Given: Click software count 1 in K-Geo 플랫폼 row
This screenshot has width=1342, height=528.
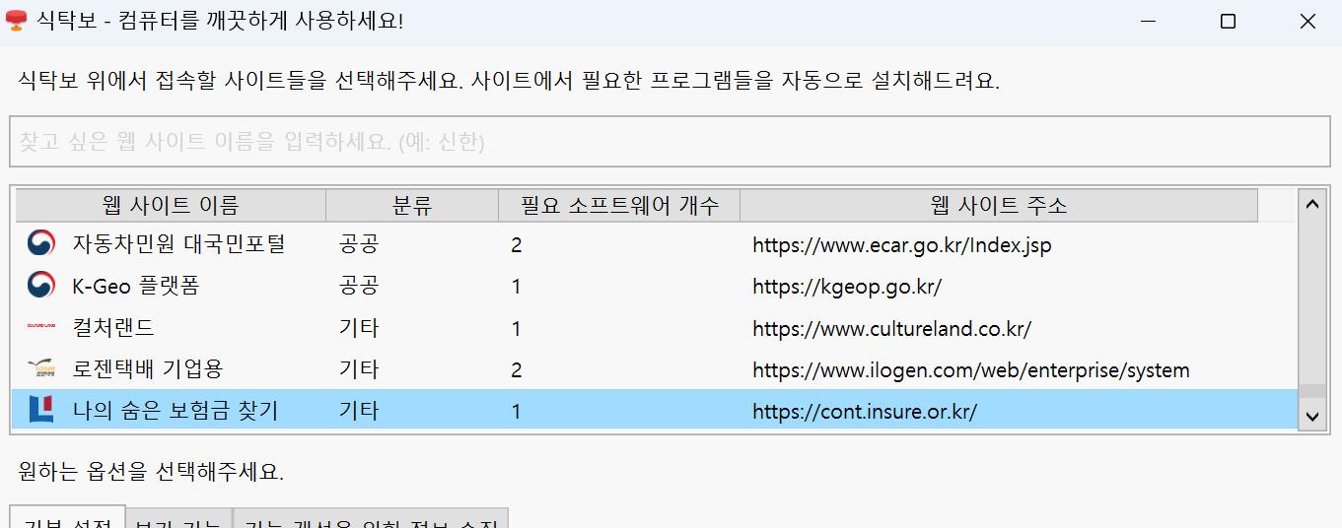Looking at the screenshot, I should (x=517, y=287).
